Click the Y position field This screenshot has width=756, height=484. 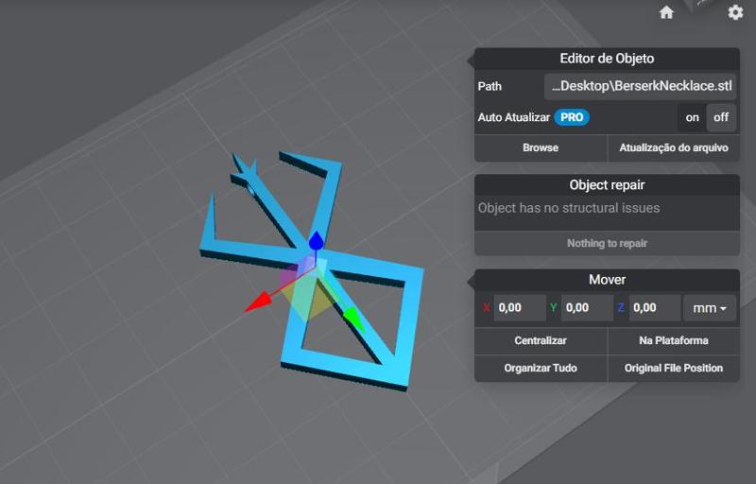587,308
